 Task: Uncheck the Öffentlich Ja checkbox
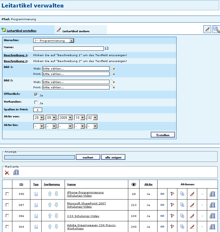[x=36, y=95]
